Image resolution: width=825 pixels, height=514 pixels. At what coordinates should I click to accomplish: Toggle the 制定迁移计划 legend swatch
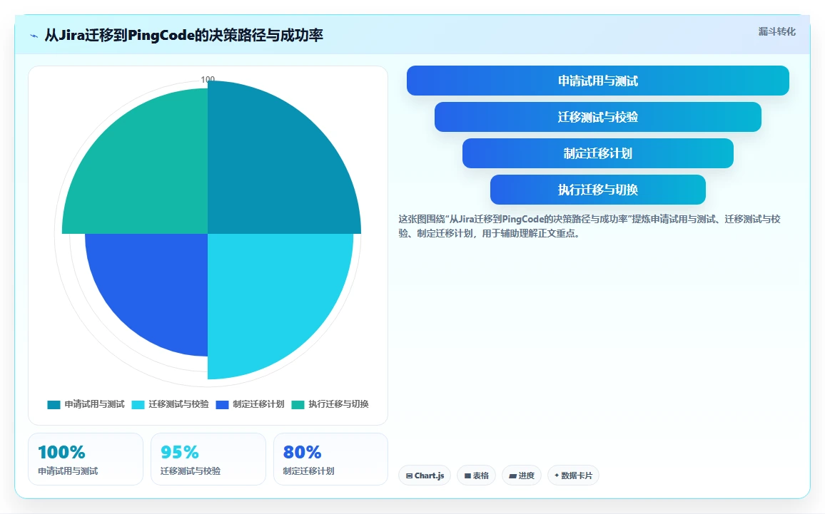coord(222,405)
